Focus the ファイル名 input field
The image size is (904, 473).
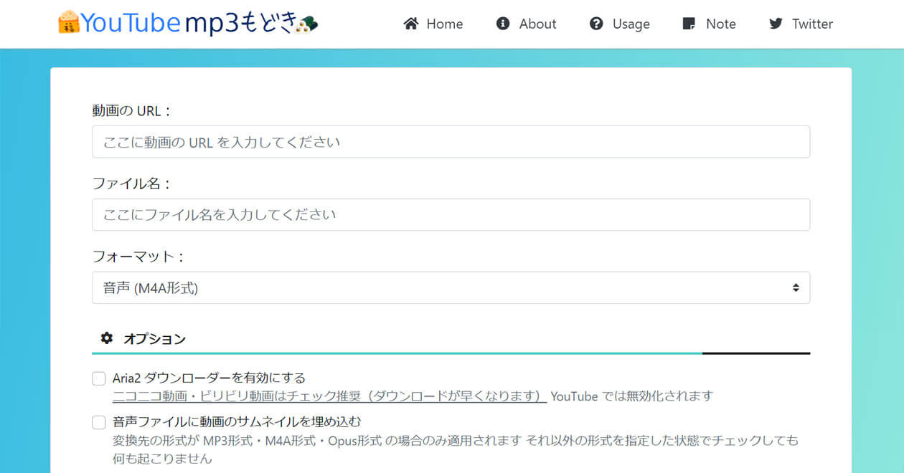click(451, 214)
